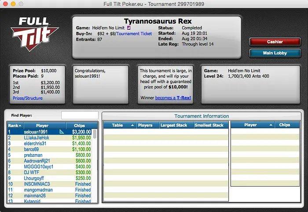Image resolution: width=308 pixels, height=212 pixels.
Task: Sort player list by Rank column
Action: [15, 125]
